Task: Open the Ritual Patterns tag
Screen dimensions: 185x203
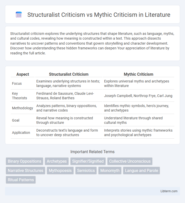Action: coord(21,180)
